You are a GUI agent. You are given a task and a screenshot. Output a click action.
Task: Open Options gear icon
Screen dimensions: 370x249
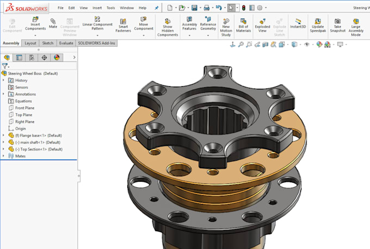click(x=260, y=8)
